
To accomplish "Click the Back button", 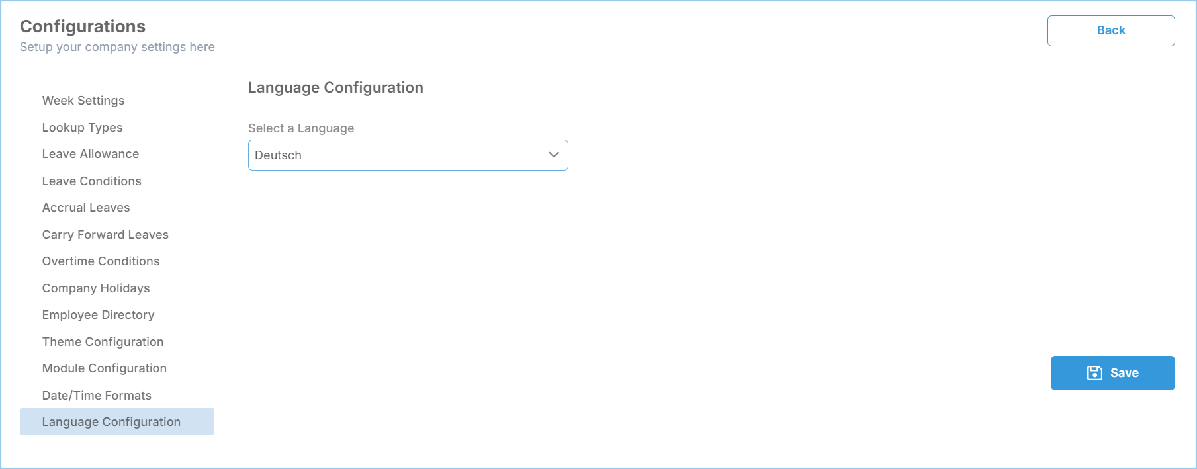I will coord(1111,30).
